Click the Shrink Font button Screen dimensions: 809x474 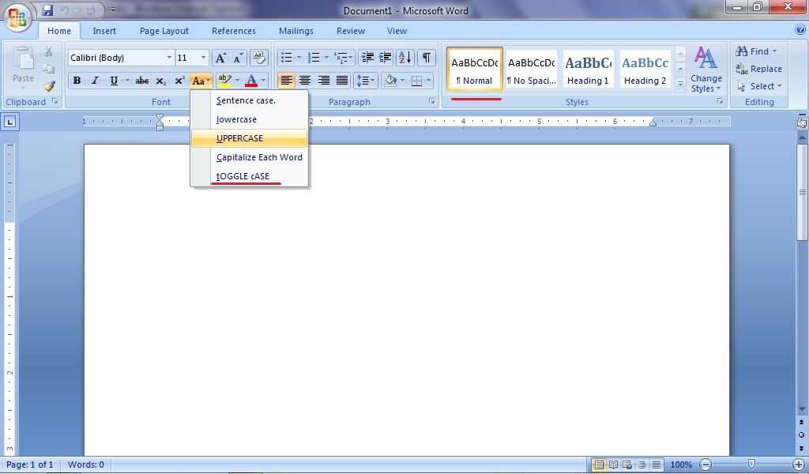238,58
